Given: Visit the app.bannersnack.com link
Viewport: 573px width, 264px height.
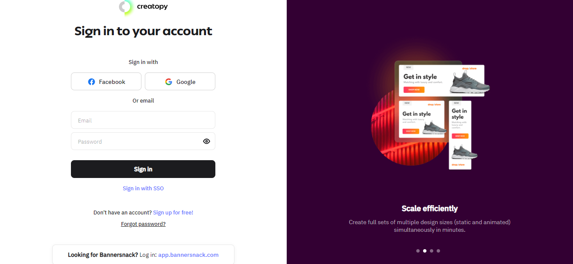Looking at the screenshot, I should click(x=188, y=255).
